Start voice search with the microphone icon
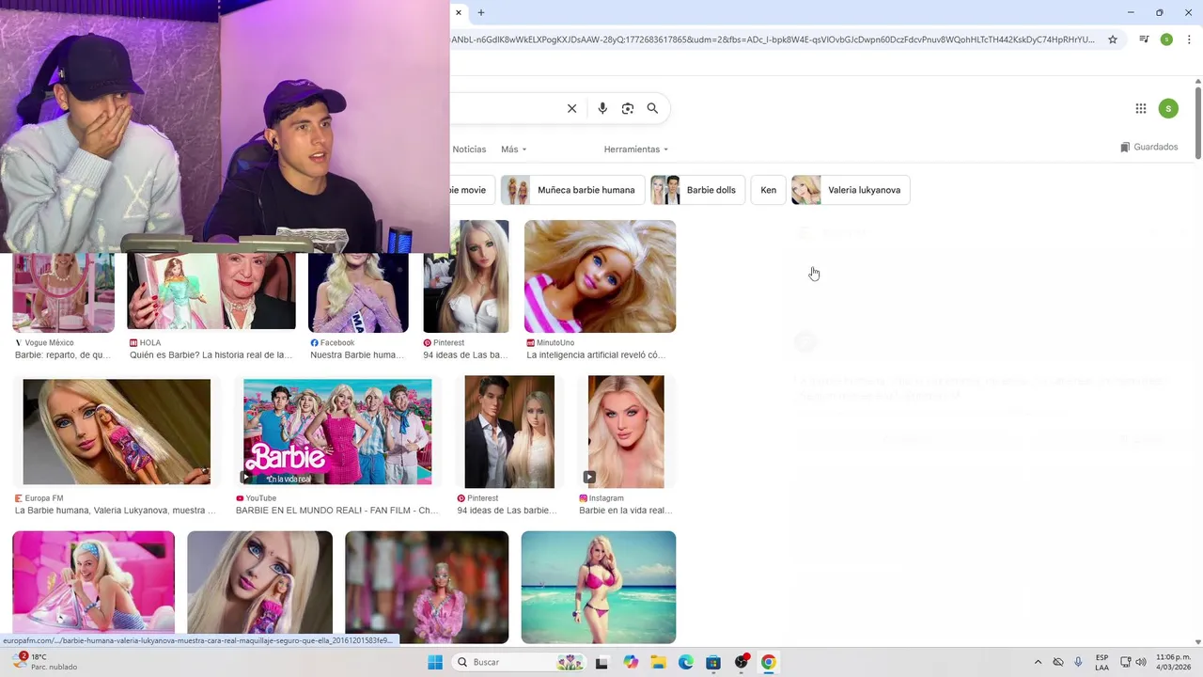Screen dimensions: 1203x677 [x=602, y=108]
